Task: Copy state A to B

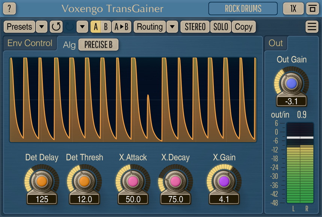Action: click(121, 27)
